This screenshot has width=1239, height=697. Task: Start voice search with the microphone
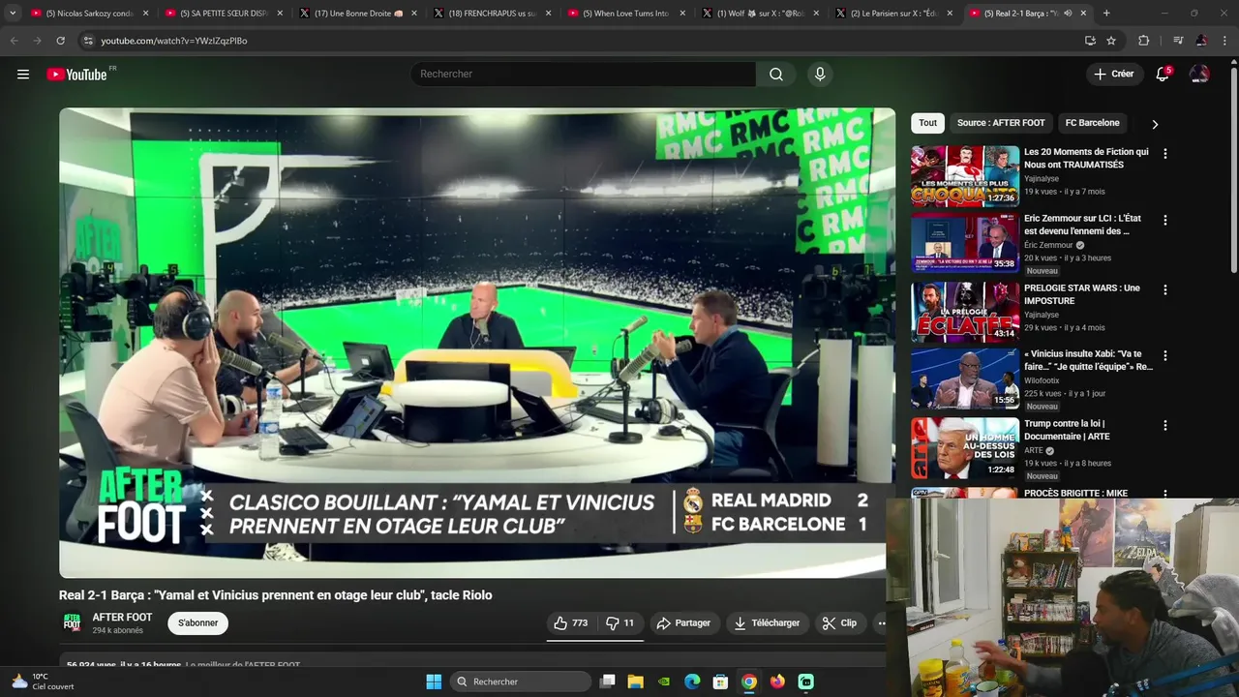[x=820, y=74]
